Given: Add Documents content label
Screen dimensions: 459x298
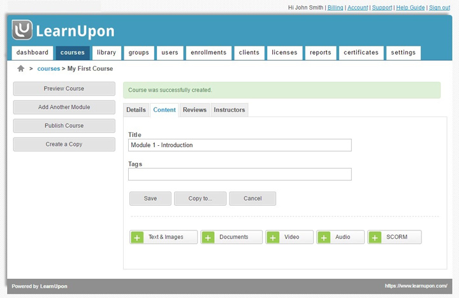Looking at the screenshot, I should [x=234, y=237].
